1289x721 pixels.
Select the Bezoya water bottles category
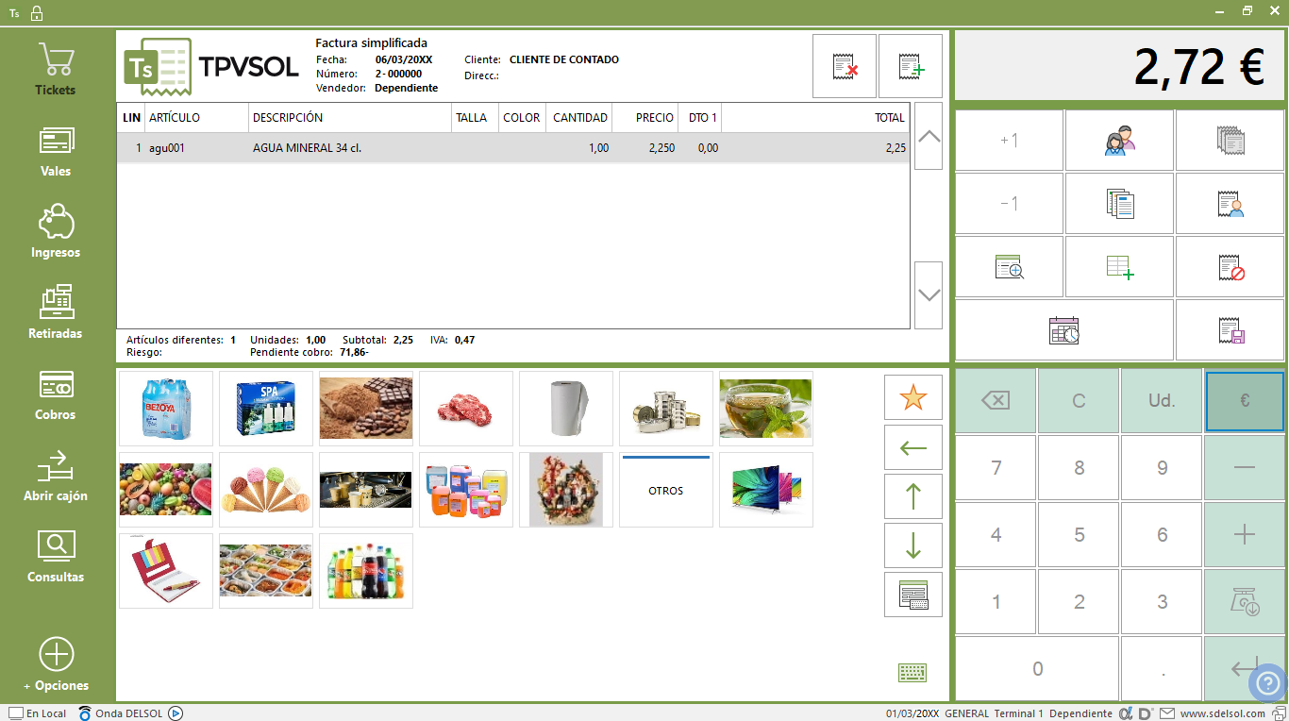point(166,409)
